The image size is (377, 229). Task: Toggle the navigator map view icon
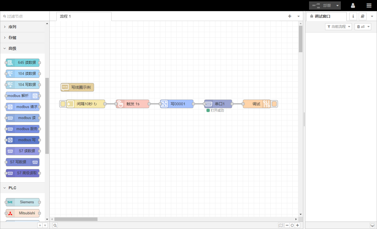pos(281,225)
